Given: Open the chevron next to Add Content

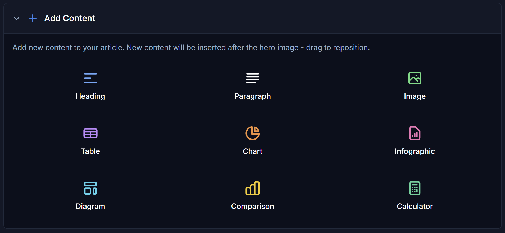Looking at the screenshot, I should tap(16, 18).
